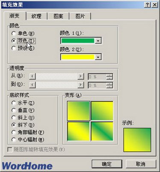Viewport: 160px width, 172px height.
Task: Expand the 颜色 2 dropdown arrow
Action: (x=98, y=57)
